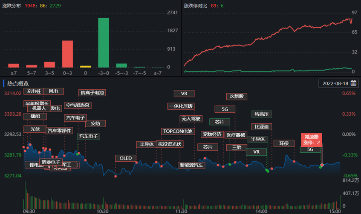361x214 pixels.
Task: Click the 无人驾驶 hotspot tag
Action: coord(191,119)
